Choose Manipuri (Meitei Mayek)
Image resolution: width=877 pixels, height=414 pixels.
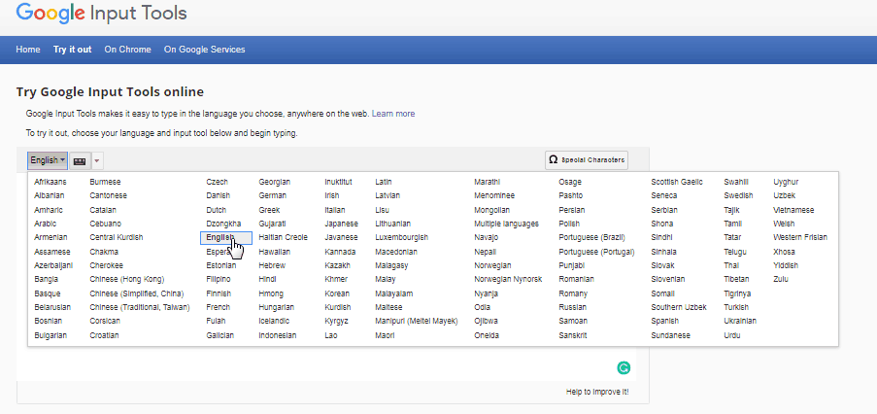pyautogui.click(x=416, y=321)
